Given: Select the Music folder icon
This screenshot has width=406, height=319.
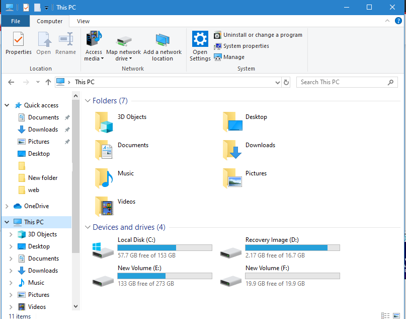Looking at the screenshot, I should [x=104, y=178].
